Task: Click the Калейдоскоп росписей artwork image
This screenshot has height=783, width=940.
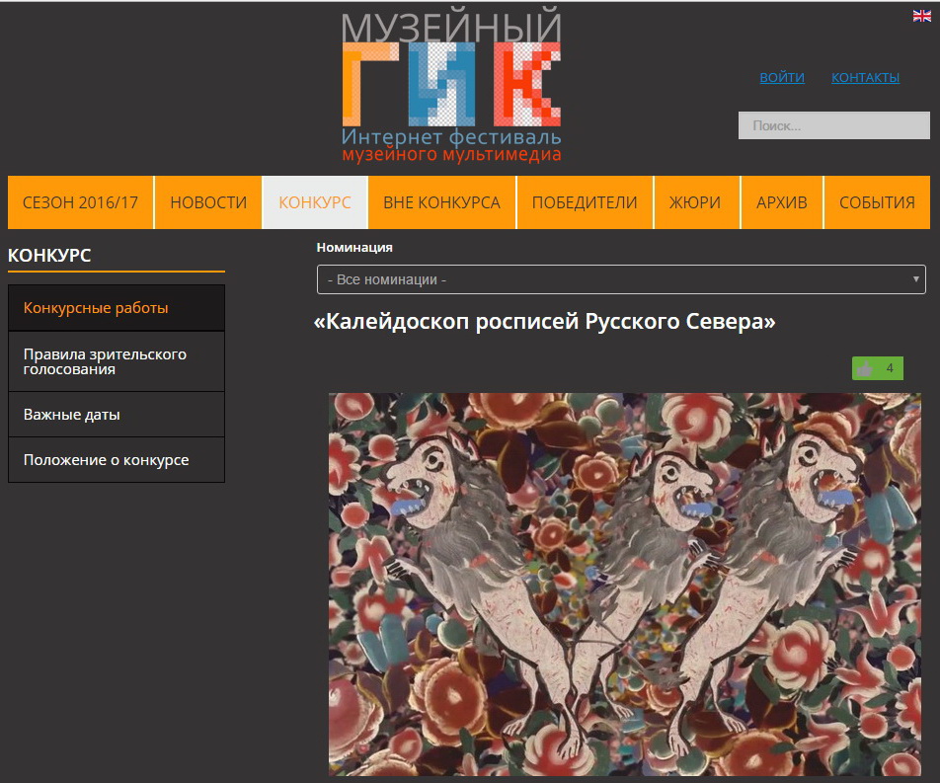Action: (x=625, y=585)
